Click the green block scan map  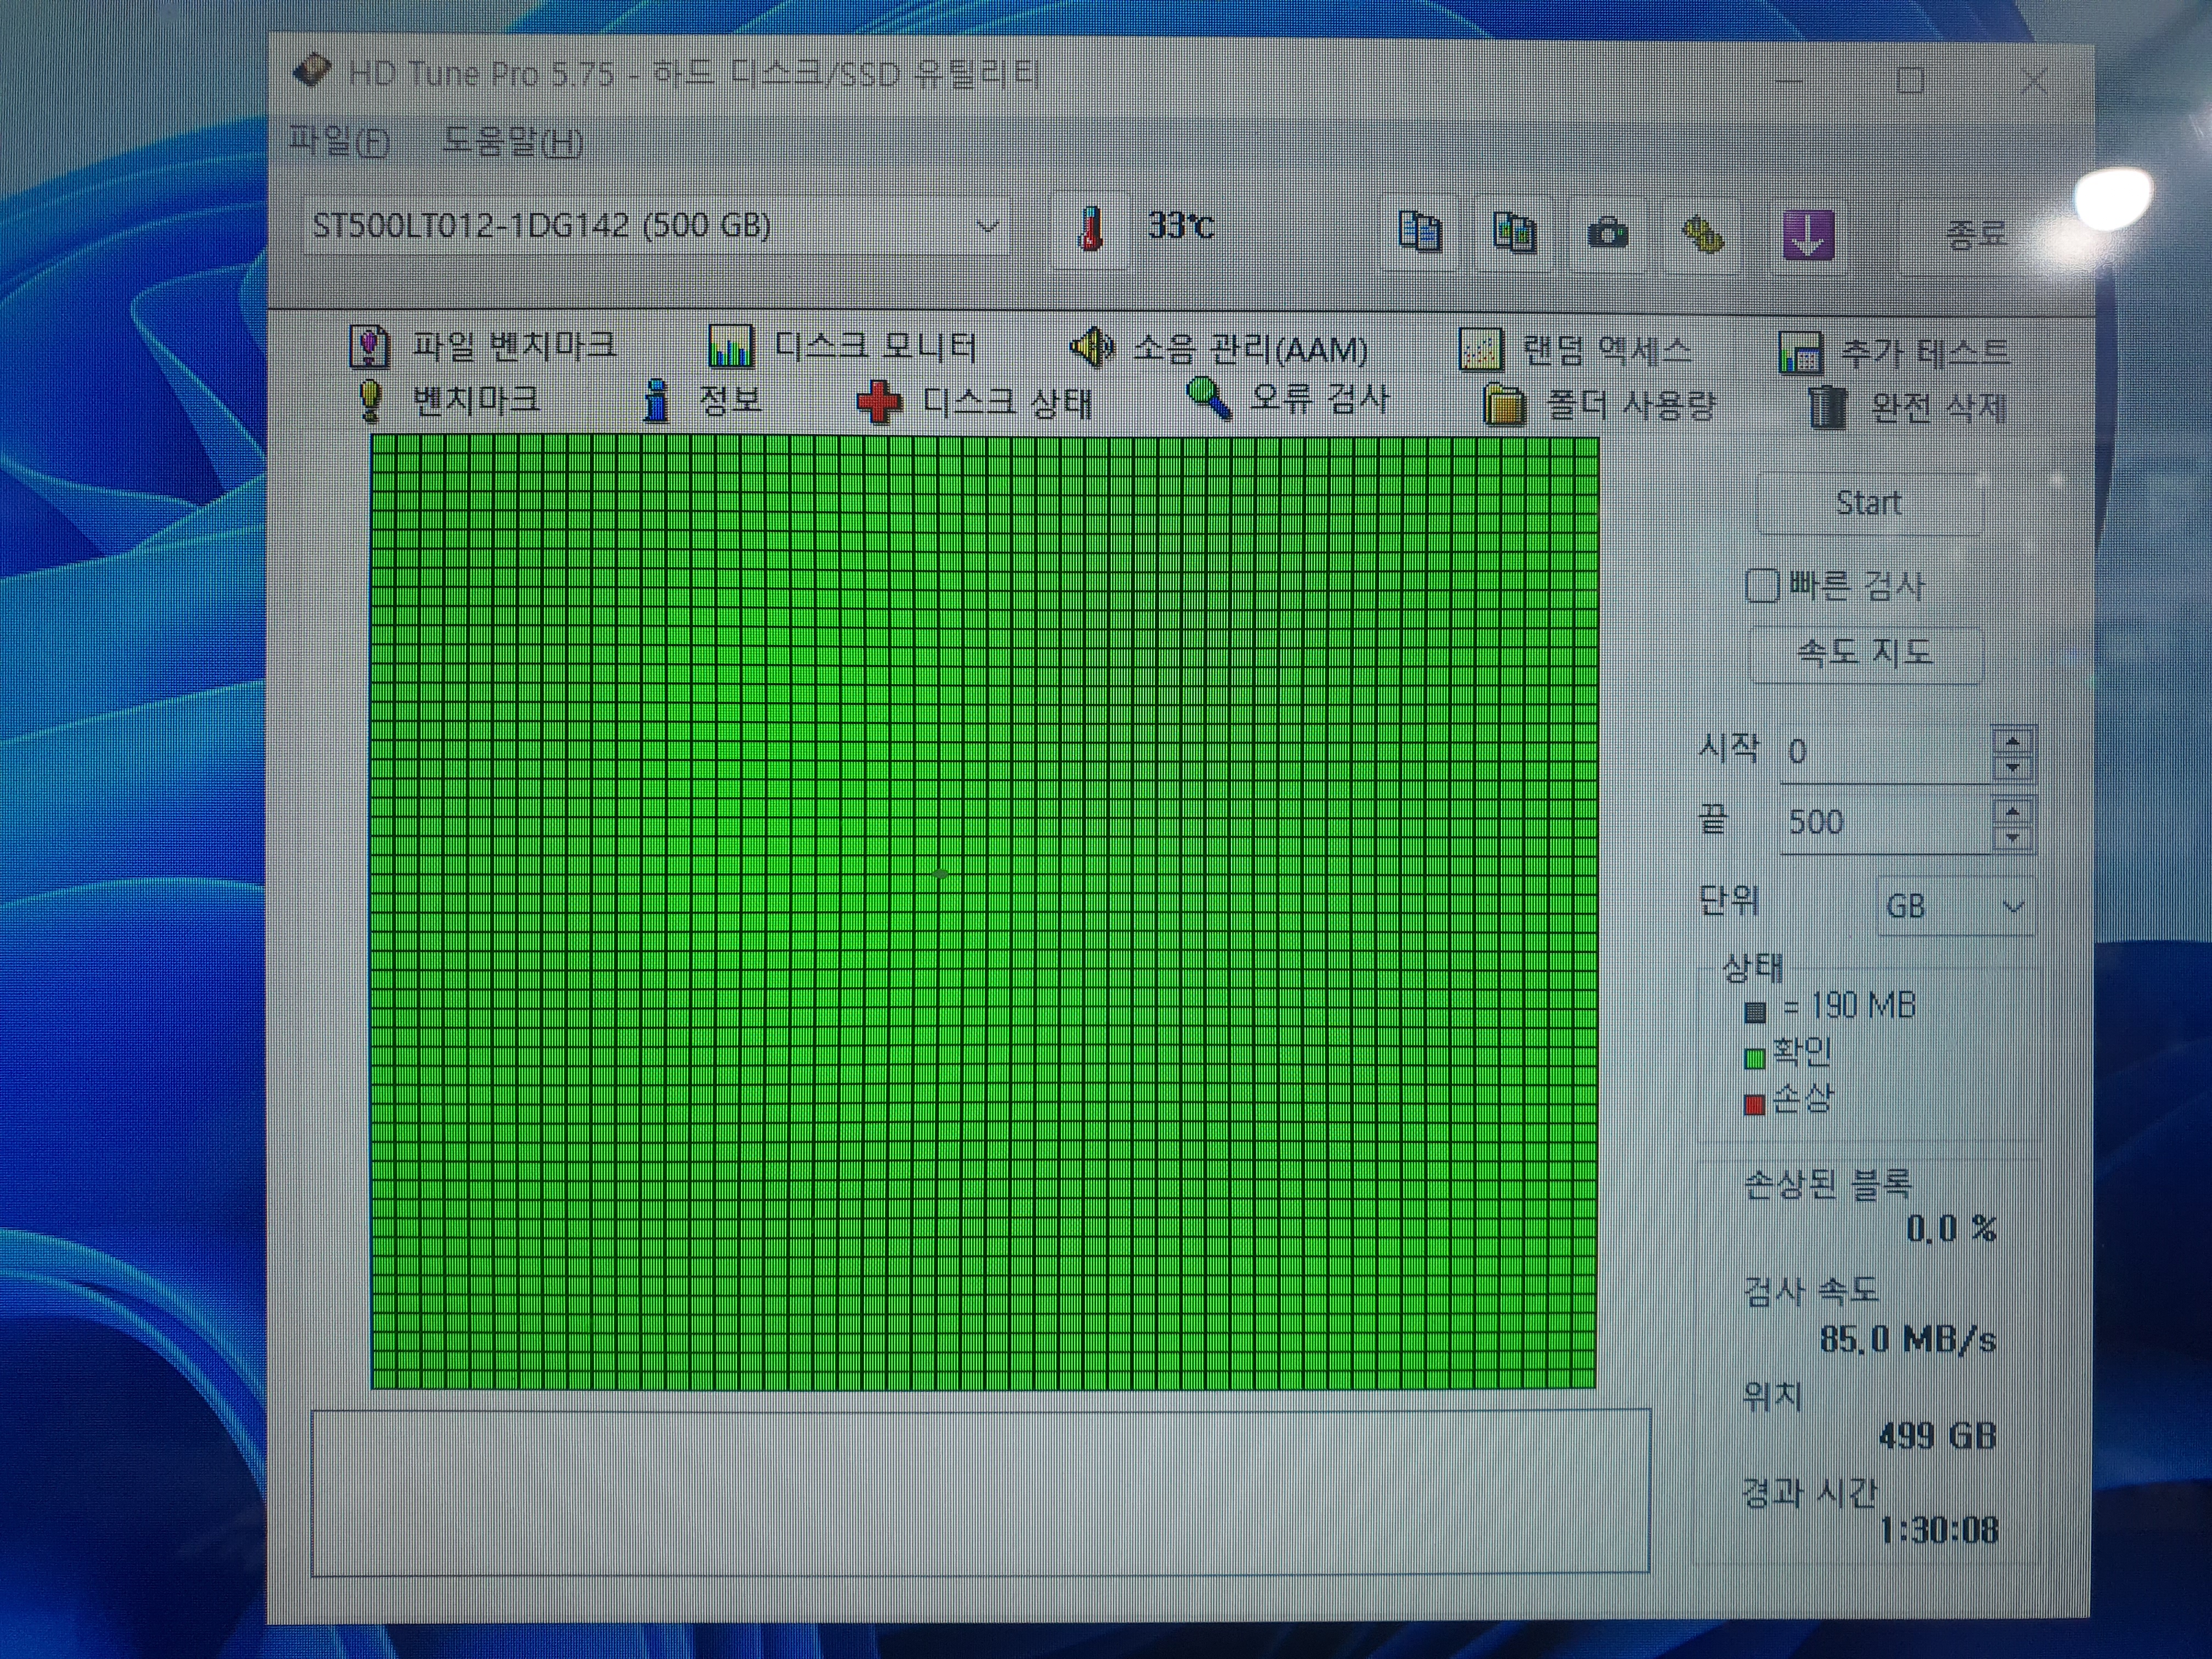tap(984, 912)
